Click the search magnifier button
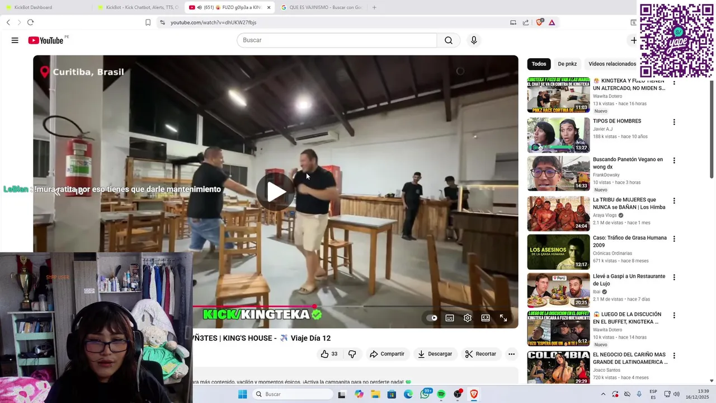Image resolution: width=716 pixels, height=403 pixels. [x=449, y=40]
